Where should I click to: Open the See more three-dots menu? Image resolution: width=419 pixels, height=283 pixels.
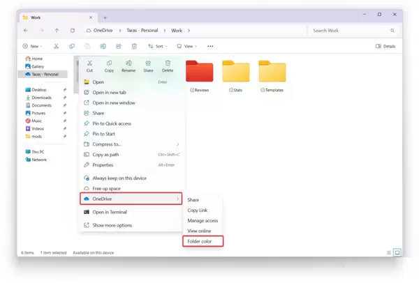tap(210, 46)
